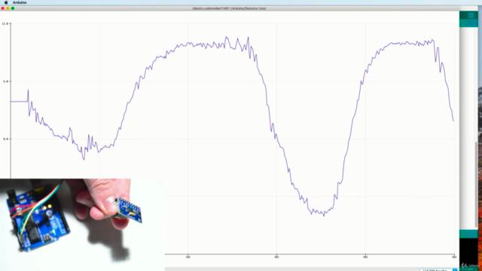482x271 pixels.
Task: Click the 6.0 y-axis label
Action: 5,81
